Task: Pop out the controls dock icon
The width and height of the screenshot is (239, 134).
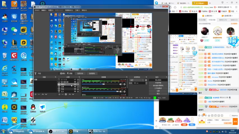Action: [x=166, y=77]
